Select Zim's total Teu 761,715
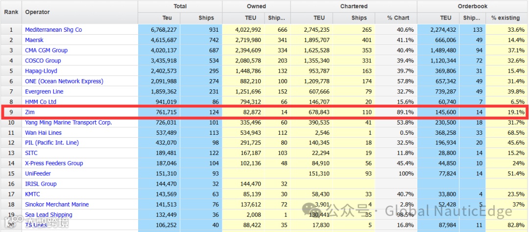This screenshot has width=529, height=232. click(159, 112)
